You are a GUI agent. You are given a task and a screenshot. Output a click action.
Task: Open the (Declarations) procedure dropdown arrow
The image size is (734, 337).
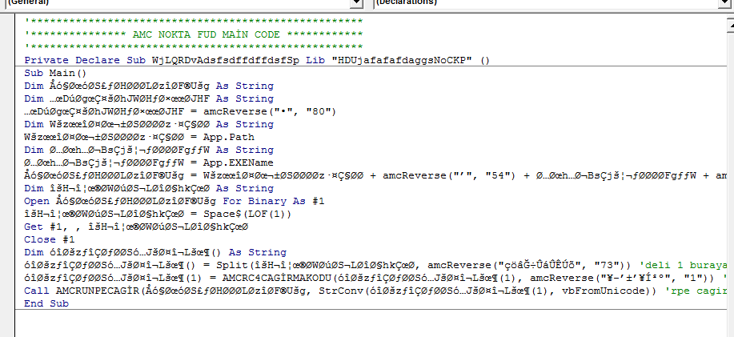click(x=724, y=3)
